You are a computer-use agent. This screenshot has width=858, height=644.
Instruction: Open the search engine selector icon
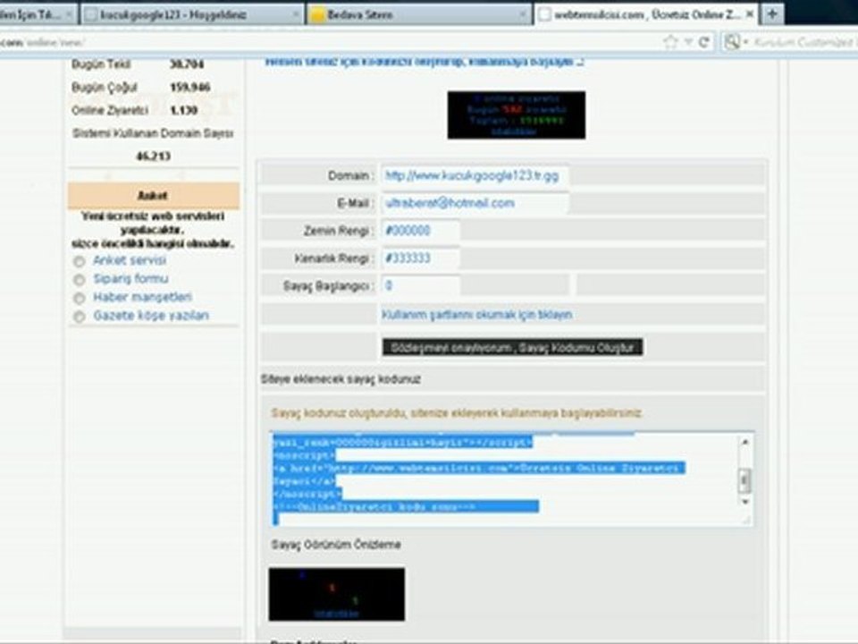735,42
